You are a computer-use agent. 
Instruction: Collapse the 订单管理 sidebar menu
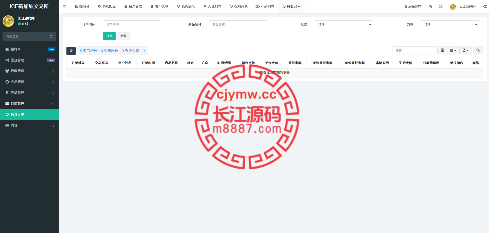pos(29,103)
